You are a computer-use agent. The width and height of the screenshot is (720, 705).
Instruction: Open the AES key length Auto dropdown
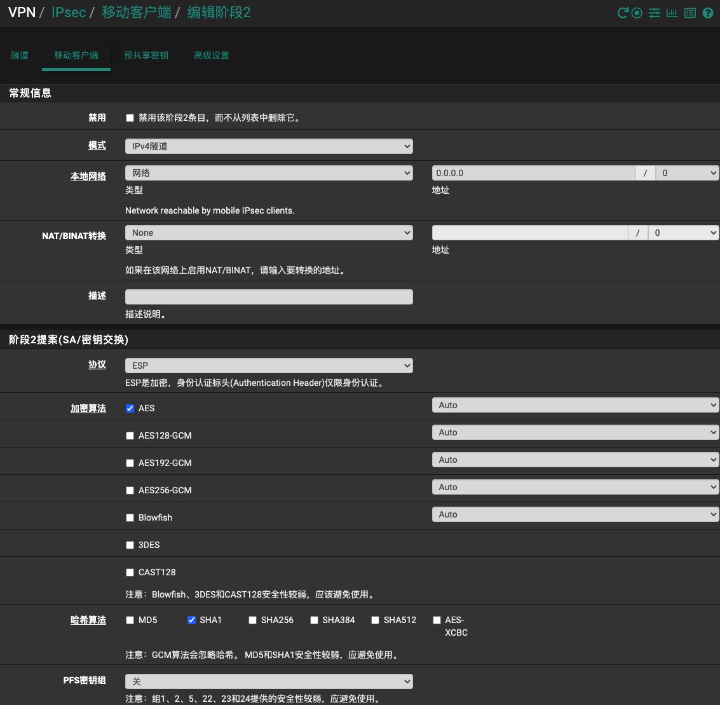pyautogui.click(x=575, y=405)
